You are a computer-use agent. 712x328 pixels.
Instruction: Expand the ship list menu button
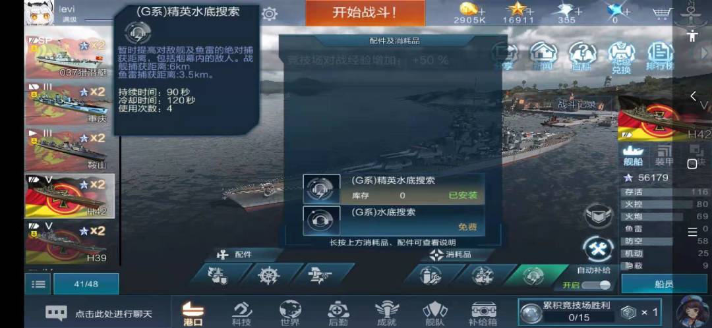pyautogui.click(x=39, y=285)
